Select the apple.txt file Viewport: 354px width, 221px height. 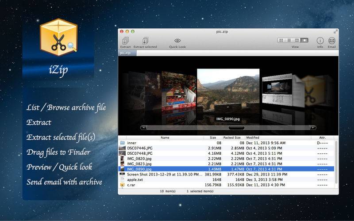pos(226,180)
